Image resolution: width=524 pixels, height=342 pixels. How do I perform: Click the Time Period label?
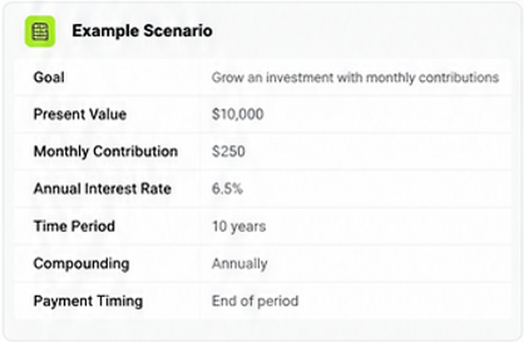[x=74, y=226]
